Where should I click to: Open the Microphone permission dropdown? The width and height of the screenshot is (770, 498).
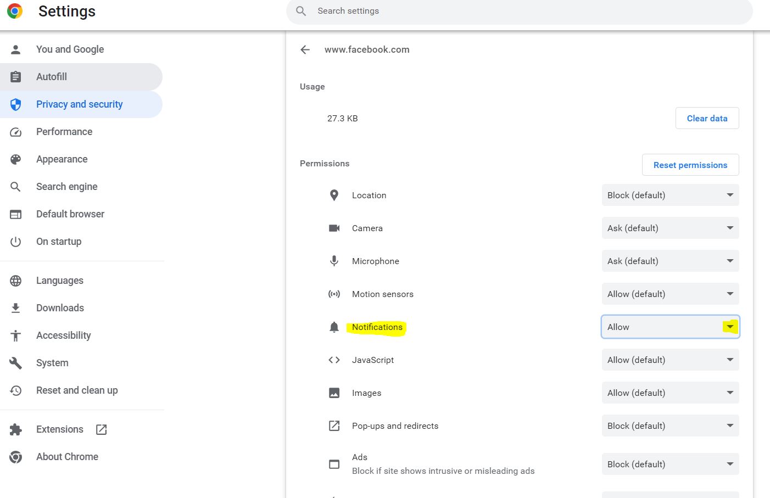[x=670, y=261]
